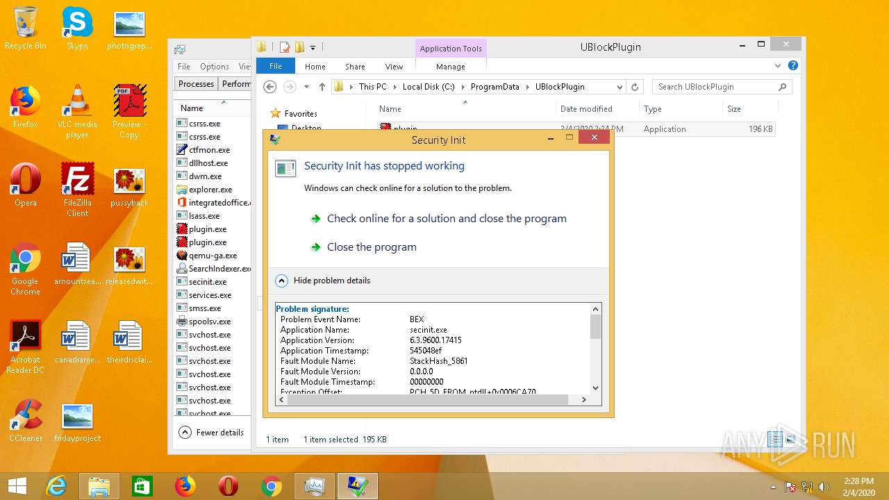The image size is (889, 500).
Task: Click problem details vertical scrollbar thumb
Action: point(595,326)
